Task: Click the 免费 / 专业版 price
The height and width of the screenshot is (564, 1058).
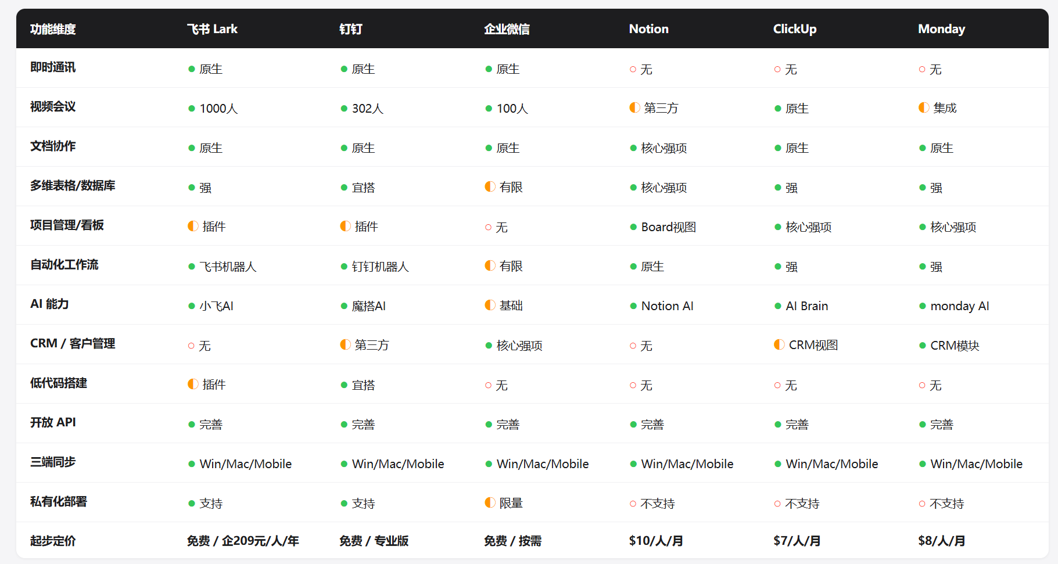Action: [374, 541]
